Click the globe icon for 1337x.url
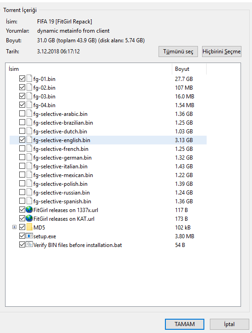This screenshot has height=333, width=252. point(29,210)
